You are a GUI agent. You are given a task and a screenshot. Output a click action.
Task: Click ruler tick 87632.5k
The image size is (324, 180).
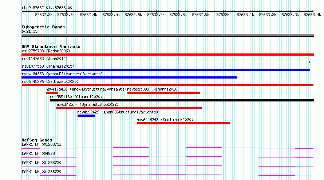[x=111, y=15]
